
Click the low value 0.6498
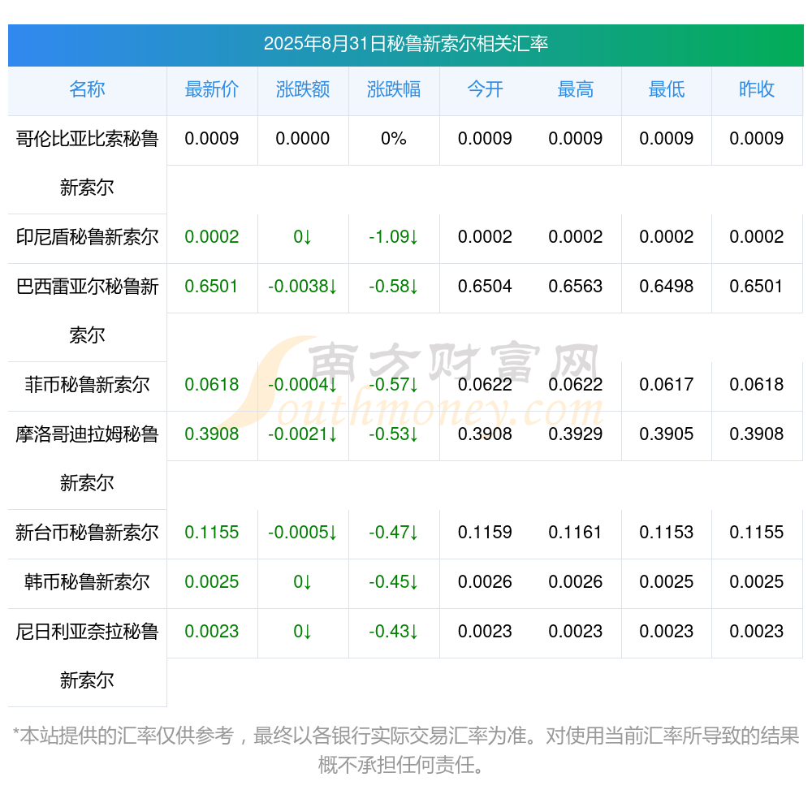coord(667,286)
